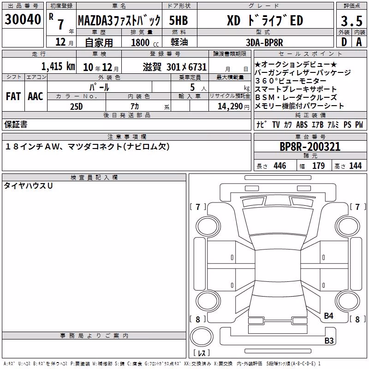Select fuel type 軽油

tap(179, 42)
